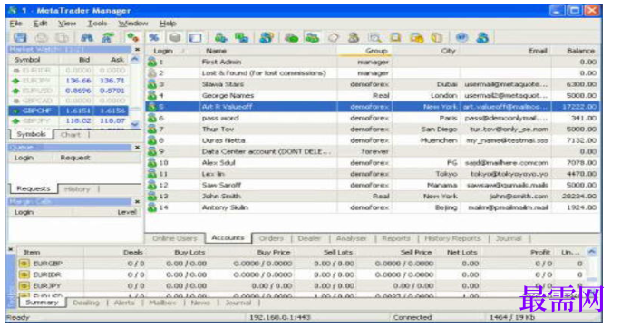
Task: Click green diamond icon beside GBPJPY symbol
Action: point(15,120)
